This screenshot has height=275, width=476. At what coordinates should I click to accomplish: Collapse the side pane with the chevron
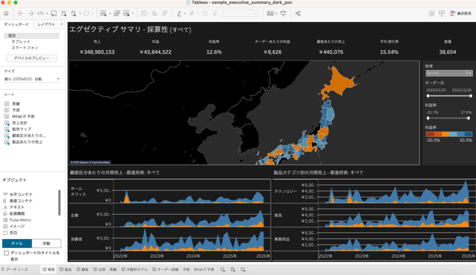pos(62,24)
